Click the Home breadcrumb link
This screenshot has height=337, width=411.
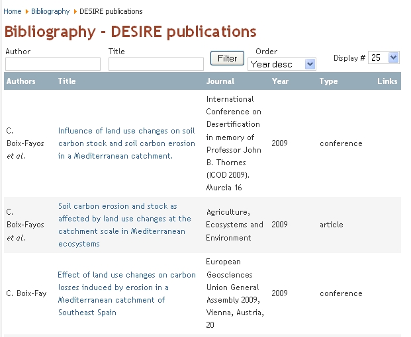(13, 11)
